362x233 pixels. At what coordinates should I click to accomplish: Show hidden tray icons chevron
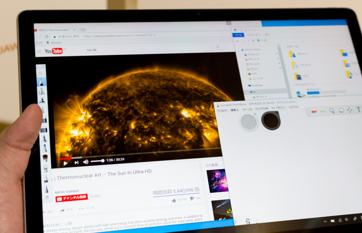[325, 222]
